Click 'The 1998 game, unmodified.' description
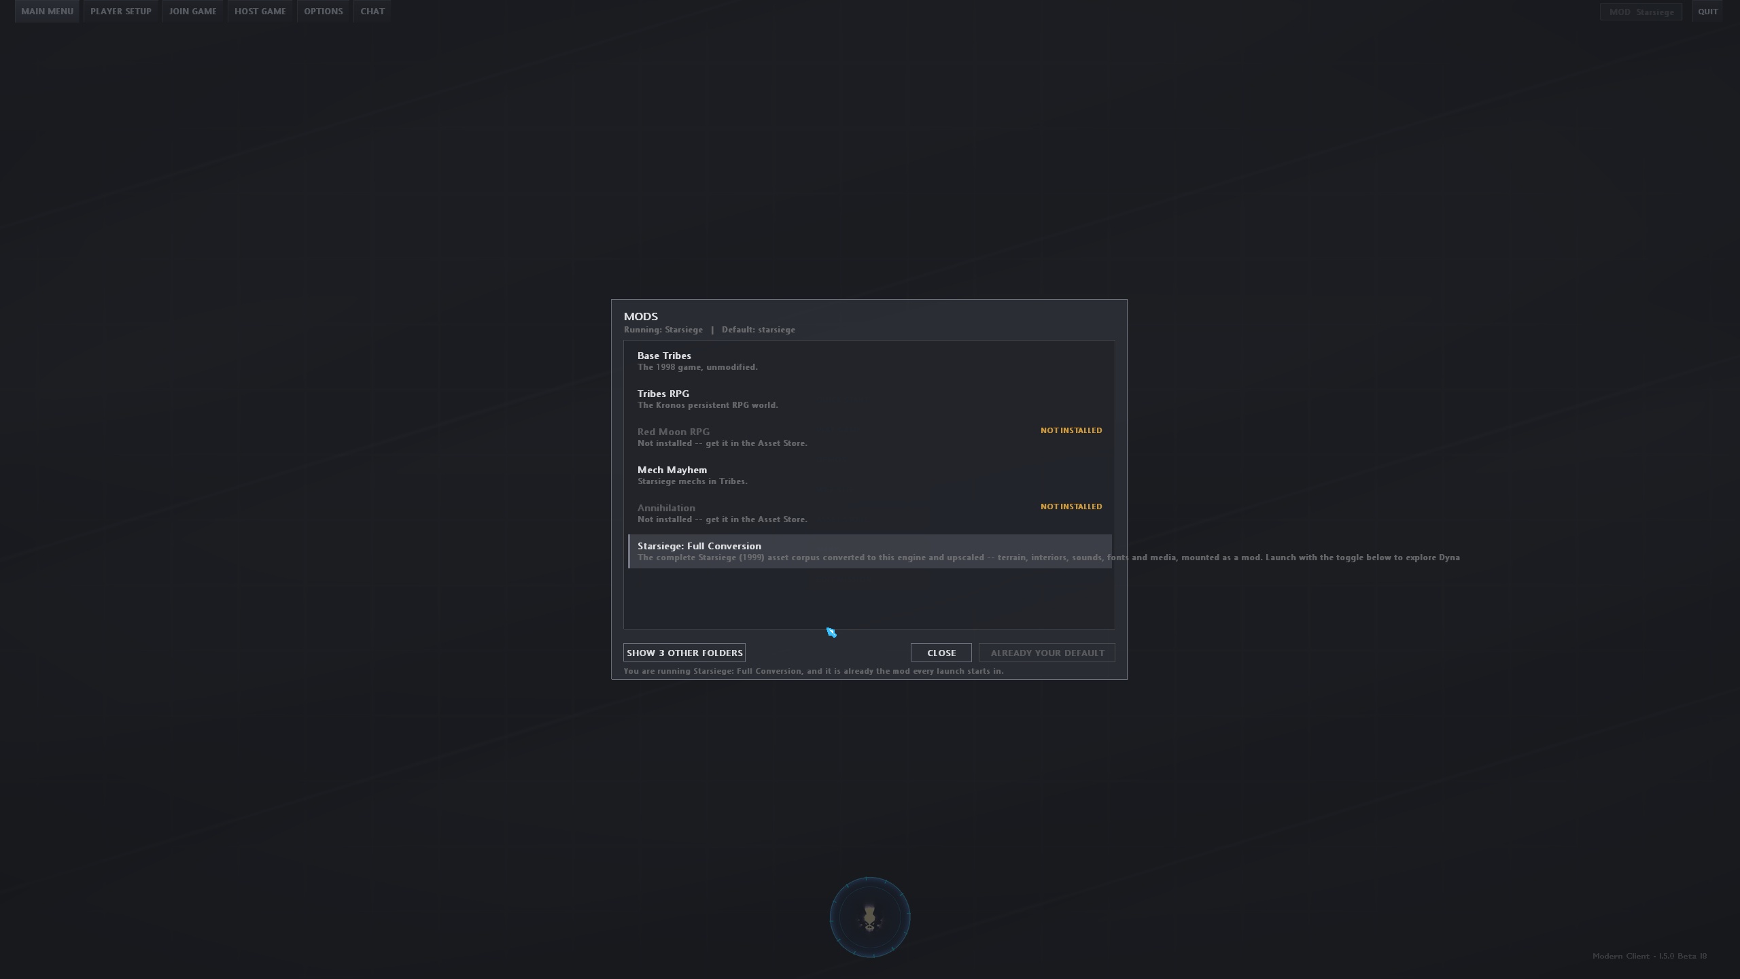The width and height of the screenshot is (1740, 979). tap(697, 367)
